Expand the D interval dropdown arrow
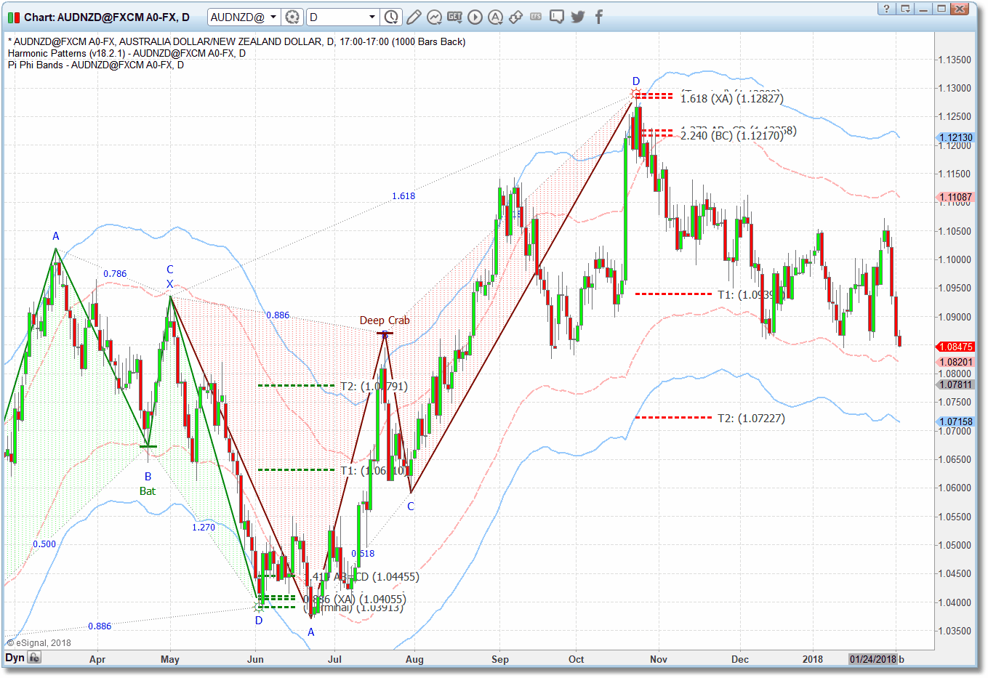Image resolution: width=988 pixels, height=678 pixels. pyautogui.click(x=372, y=17)
